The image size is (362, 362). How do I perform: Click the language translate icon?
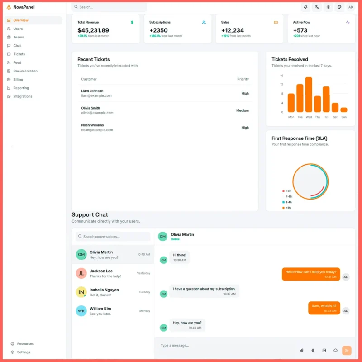[x=317, y=7]
